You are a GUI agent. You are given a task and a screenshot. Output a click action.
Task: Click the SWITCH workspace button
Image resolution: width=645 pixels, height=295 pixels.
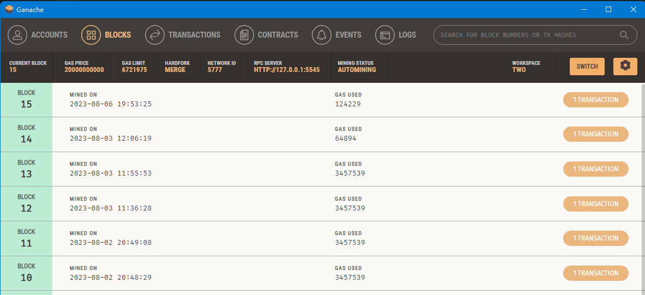tap(587, 66)
